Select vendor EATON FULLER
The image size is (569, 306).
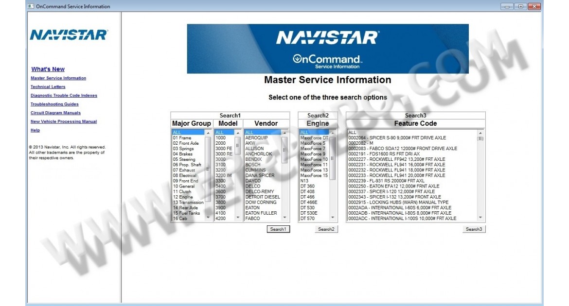[263, 213]
